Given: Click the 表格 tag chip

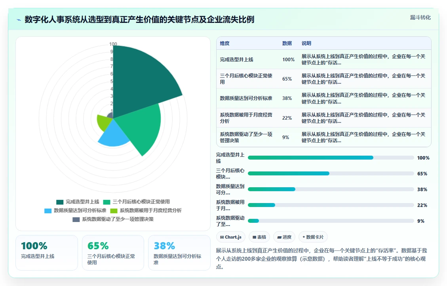Looking at the screenshot, I should (259, 237).
